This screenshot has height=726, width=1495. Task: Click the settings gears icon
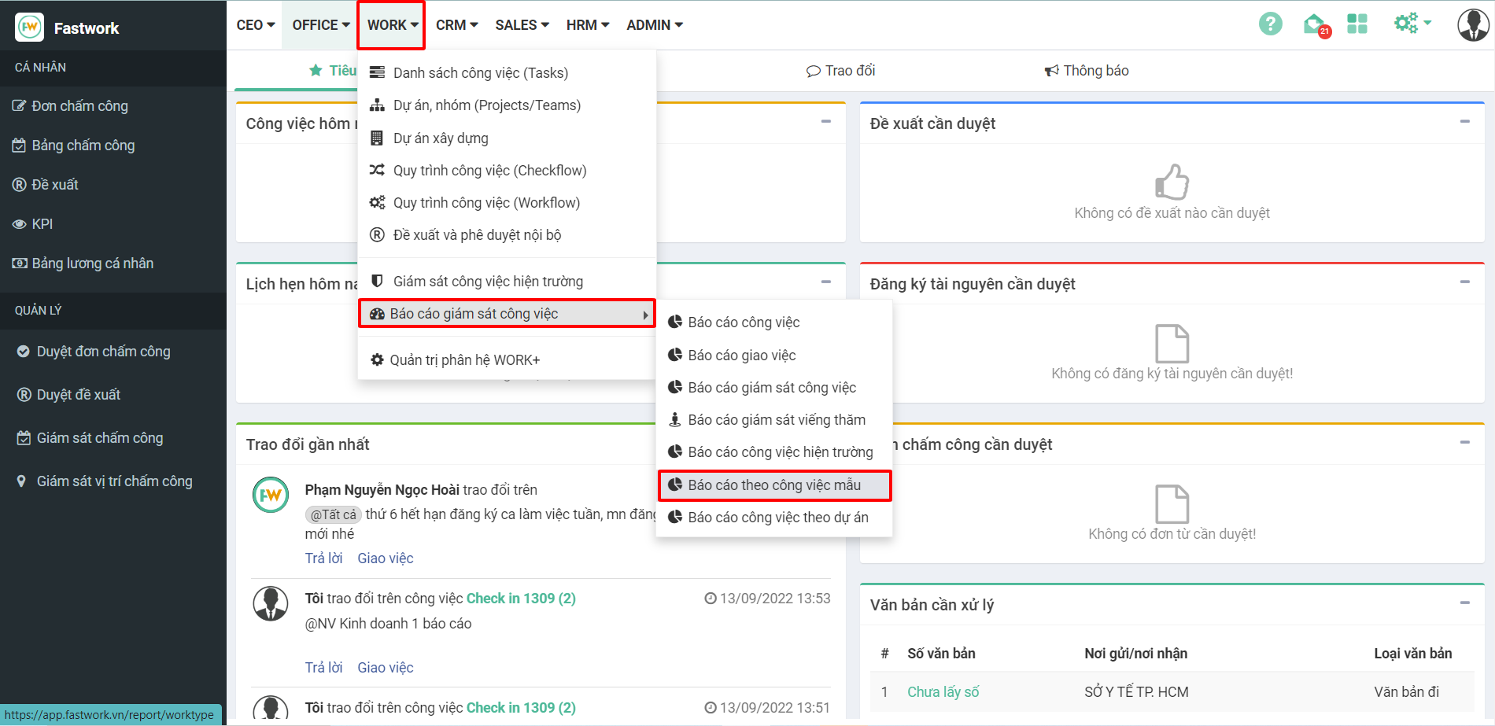coord(1407,24)
